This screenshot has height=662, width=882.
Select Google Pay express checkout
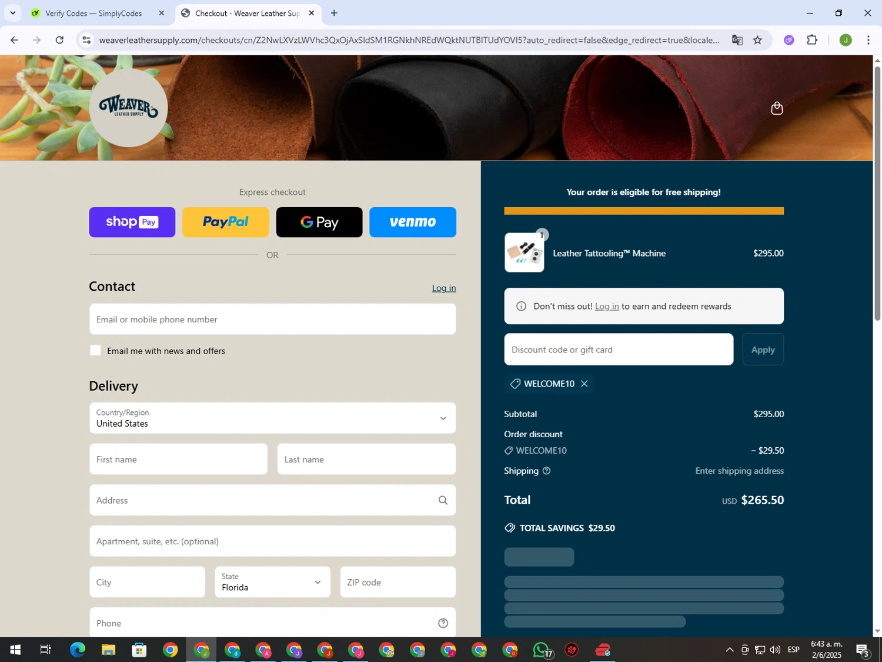319,222
